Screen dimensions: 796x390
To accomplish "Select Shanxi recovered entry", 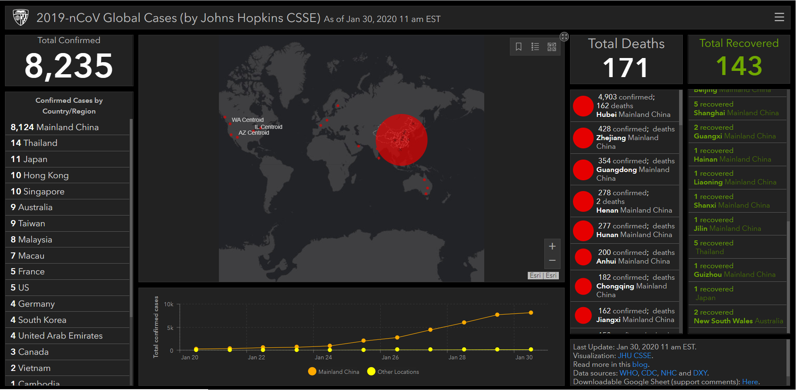I will point(738,201).
